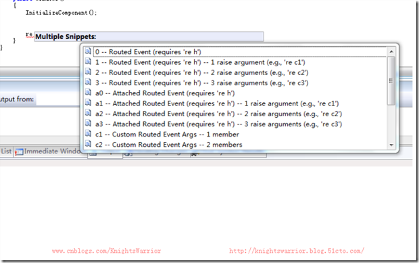The width and height of the screenshot is (419, 263).
Task: Click the snippet icon next to 'c2 -- Custom Routed Event Args'
Action: click(x=88, y=144)
